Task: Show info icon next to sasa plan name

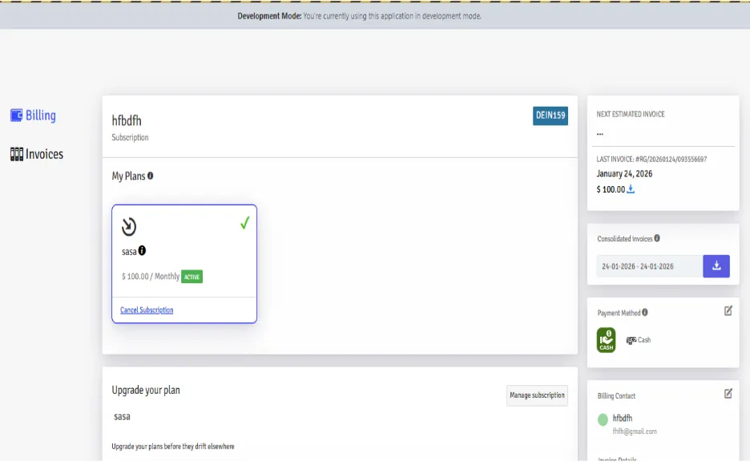Action: pos(142,250)
